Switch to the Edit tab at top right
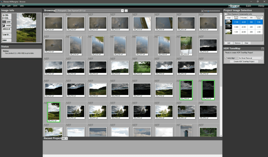Viewport: 268px width, 157px height. coord(248,6)
